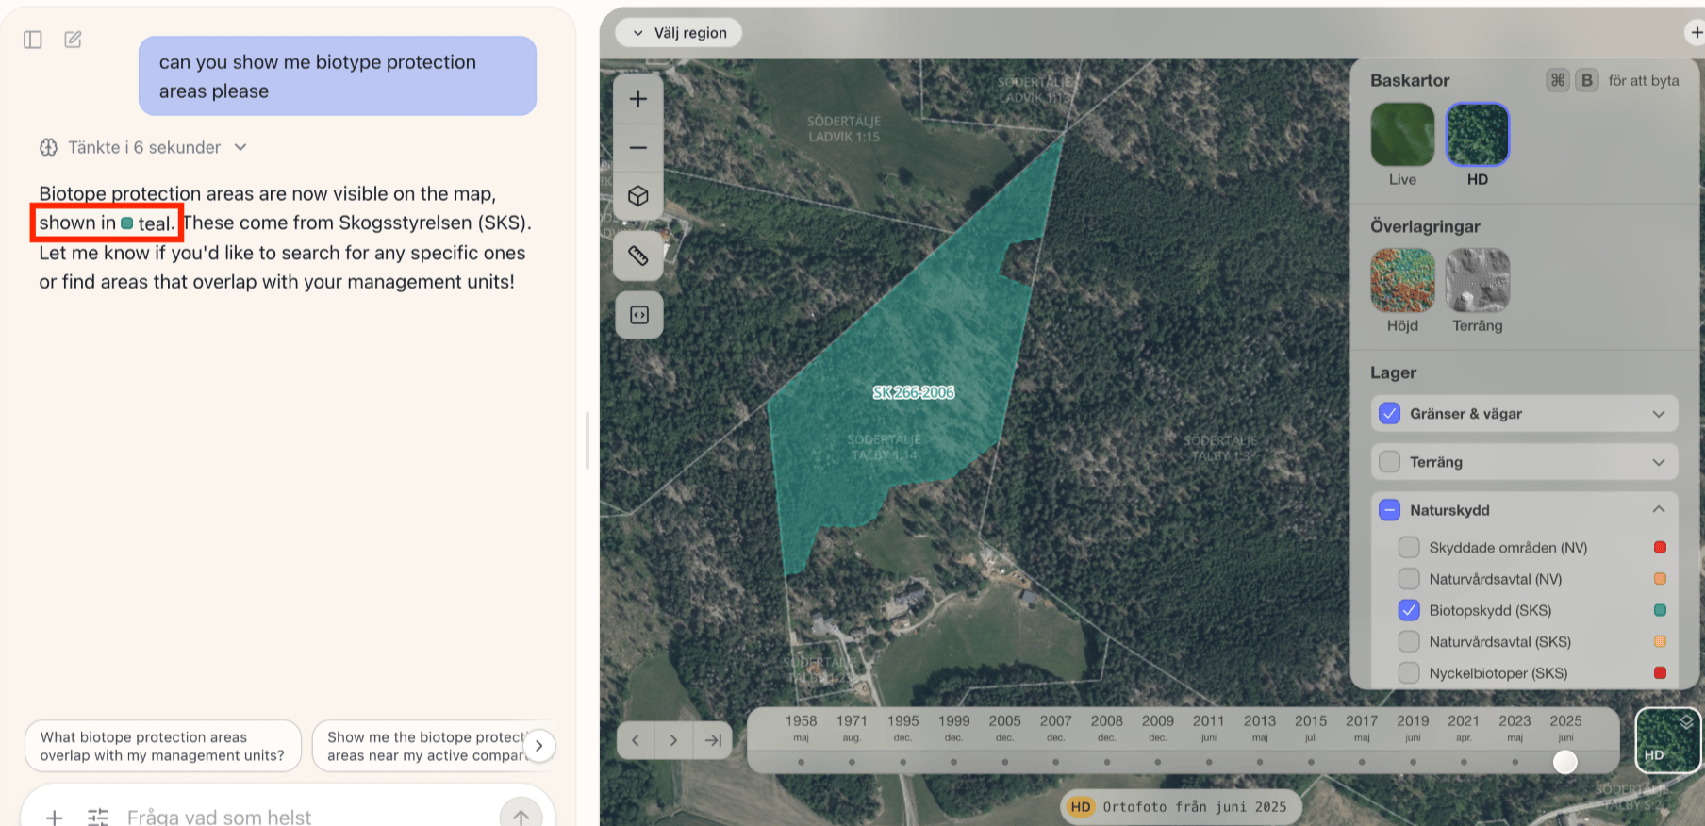This screenshot has width=1705, height=826.
Task: Enable Skyddade områden (NV) checkbox
Action: [x=1409, y=548]
